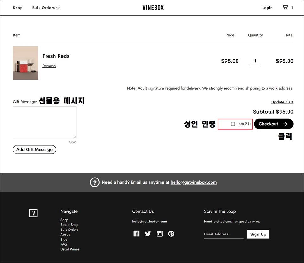
Task: Open Bulk Orders footer link
Action: [x=69, y=229]
